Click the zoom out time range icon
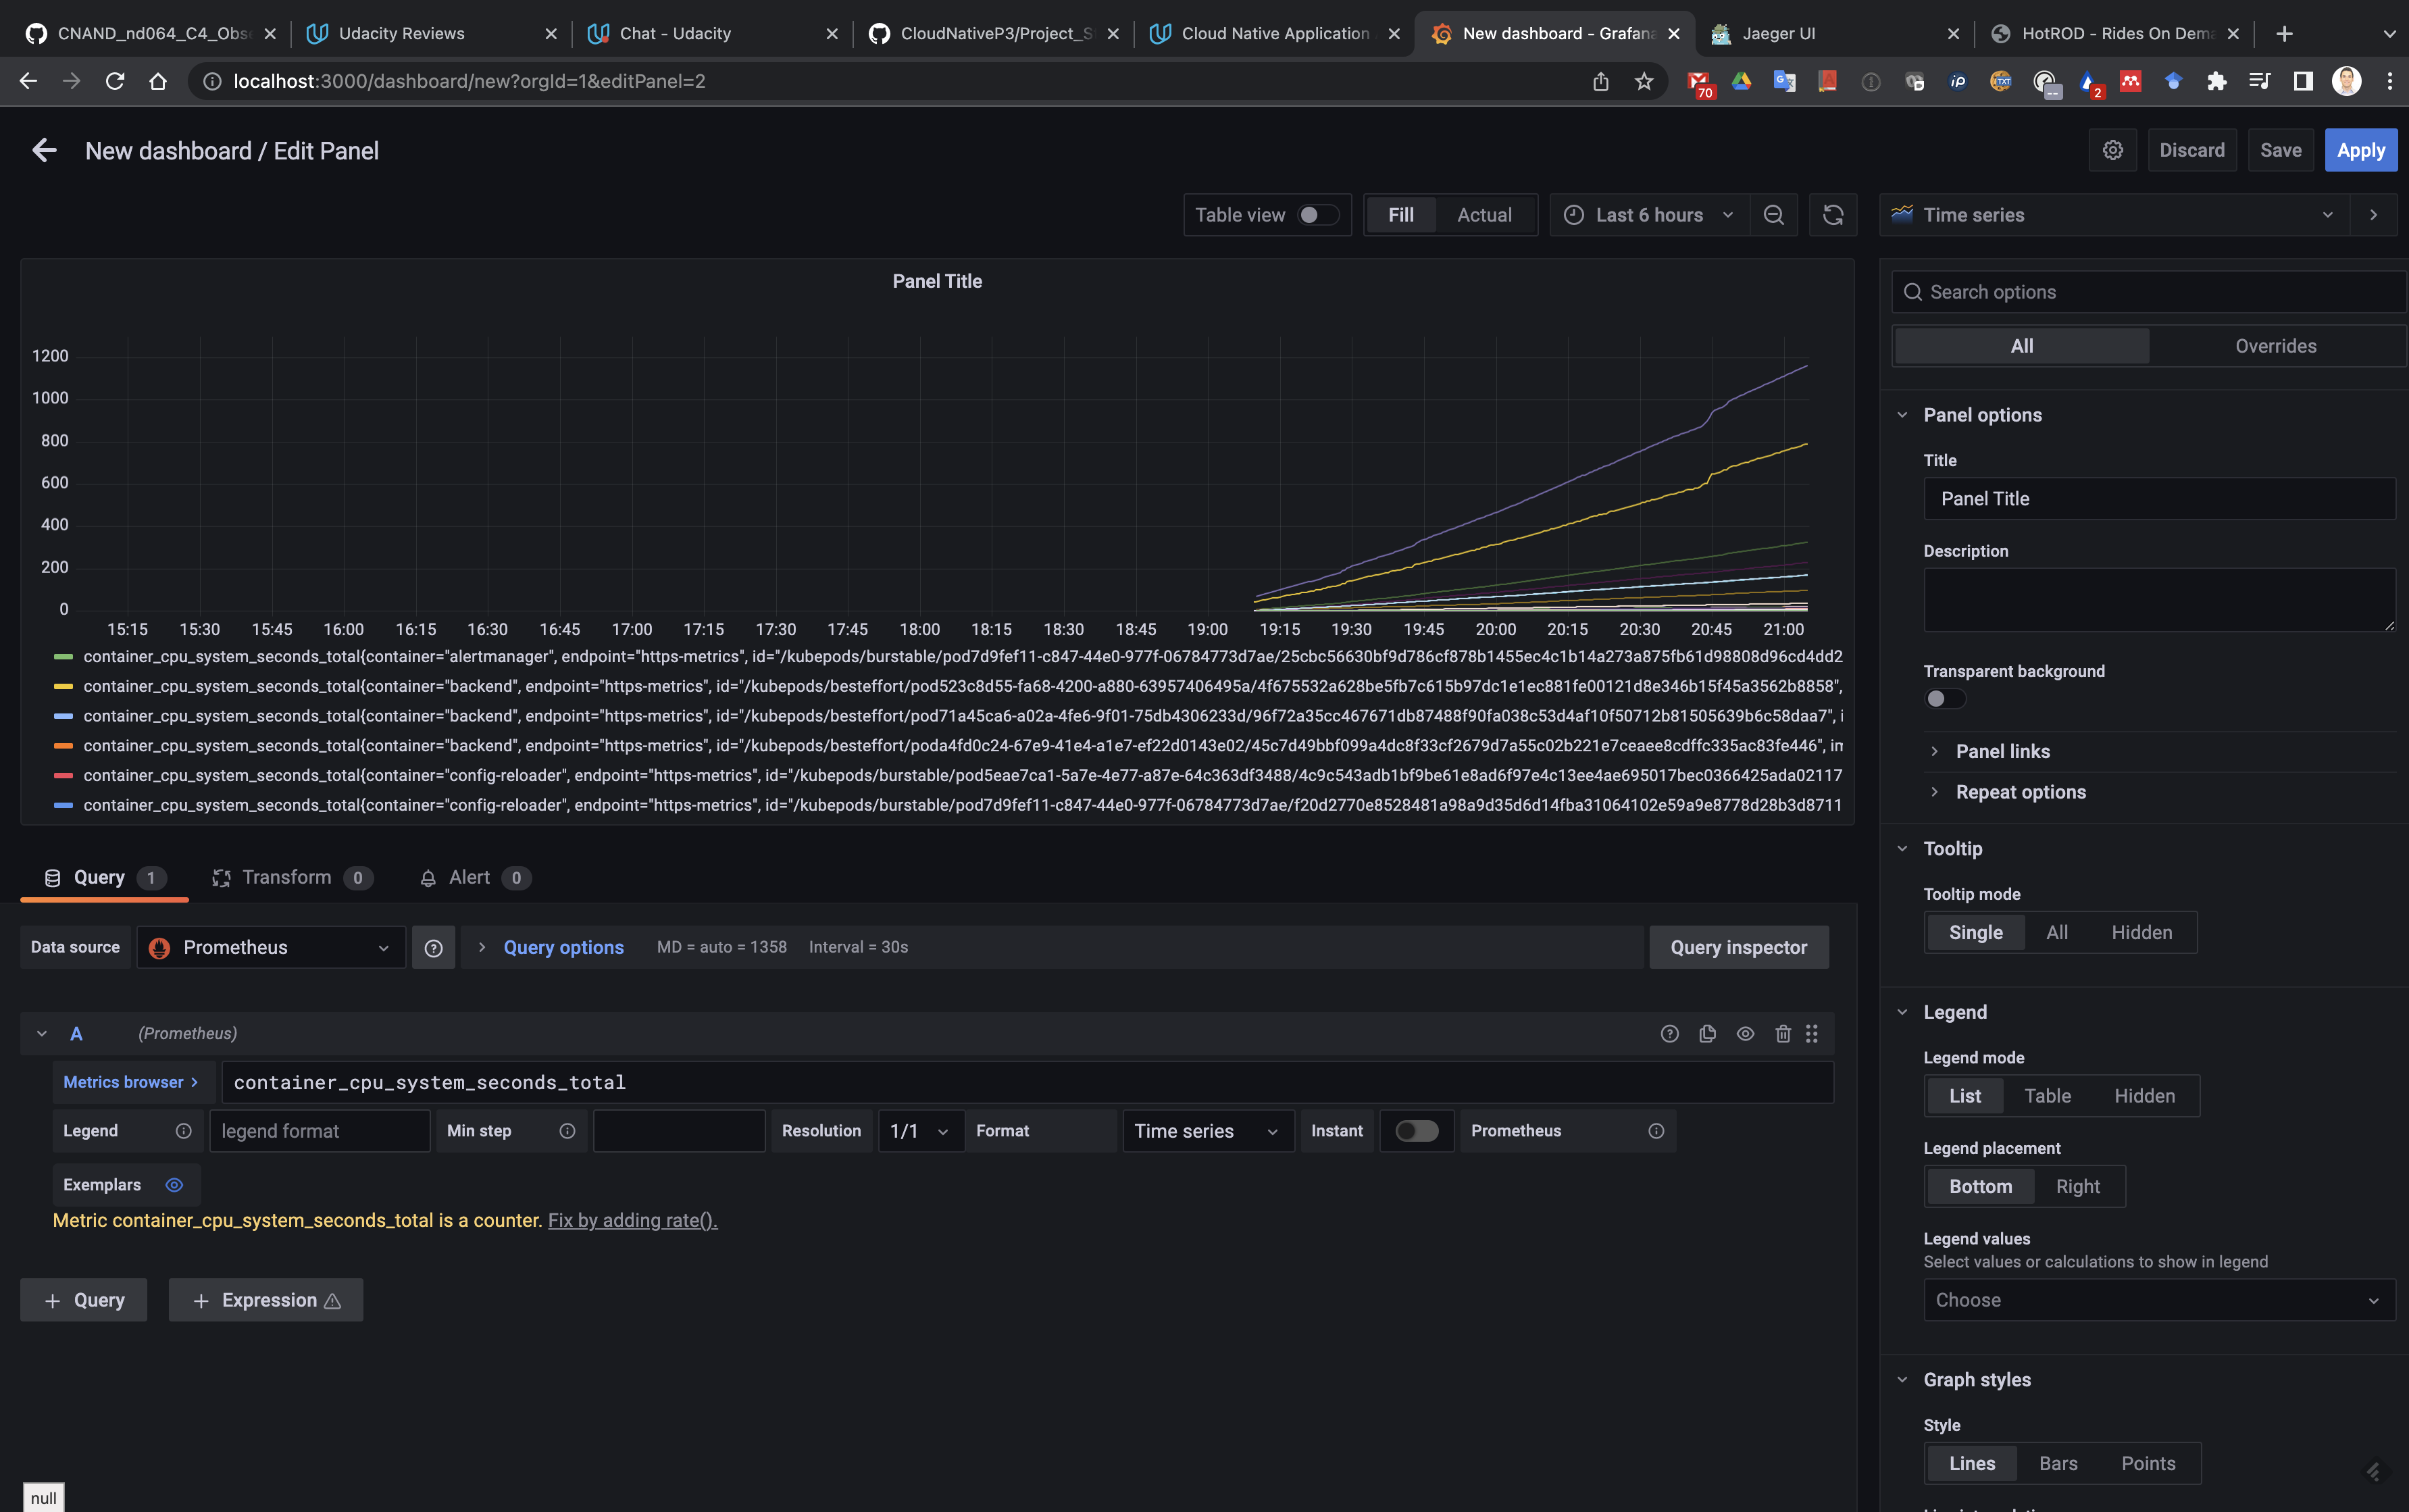The width and height of the screenshot is (2409, 1512). coord(1773,215)
